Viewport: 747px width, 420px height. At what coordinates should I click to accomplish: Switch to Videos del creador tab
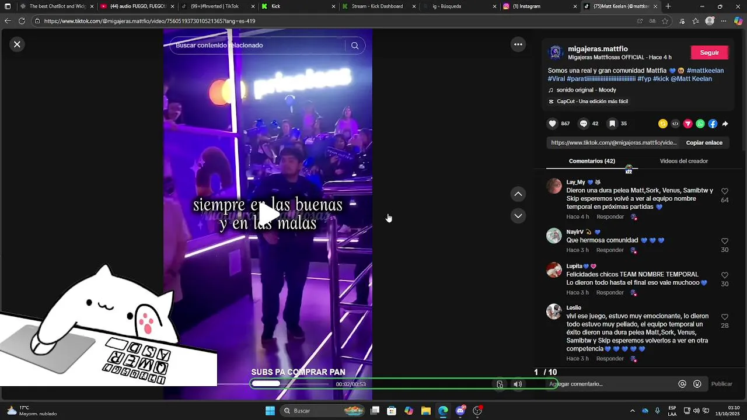click(x=684, y=161)
